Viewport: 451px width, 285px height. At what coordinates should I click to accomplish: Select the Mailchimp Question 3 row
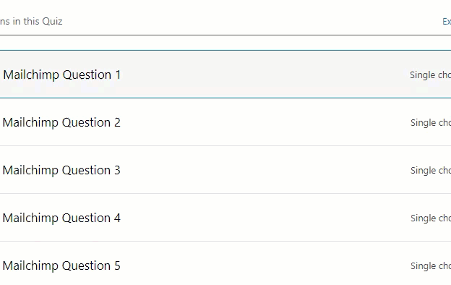(x=225, y=170)
